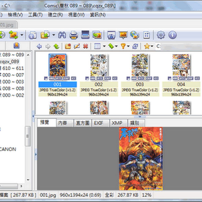The image size is (202, 202).
Task: Open dropdown arrow beside folder export icon
Action: click(x=54, y=35)
